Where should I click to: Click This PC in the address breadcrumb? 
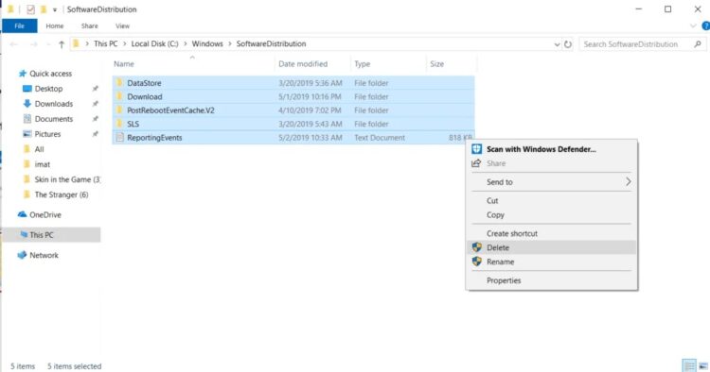click(105, 43)
